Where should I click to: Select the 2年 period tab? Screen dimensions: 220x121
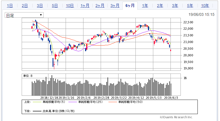[160, 6]
